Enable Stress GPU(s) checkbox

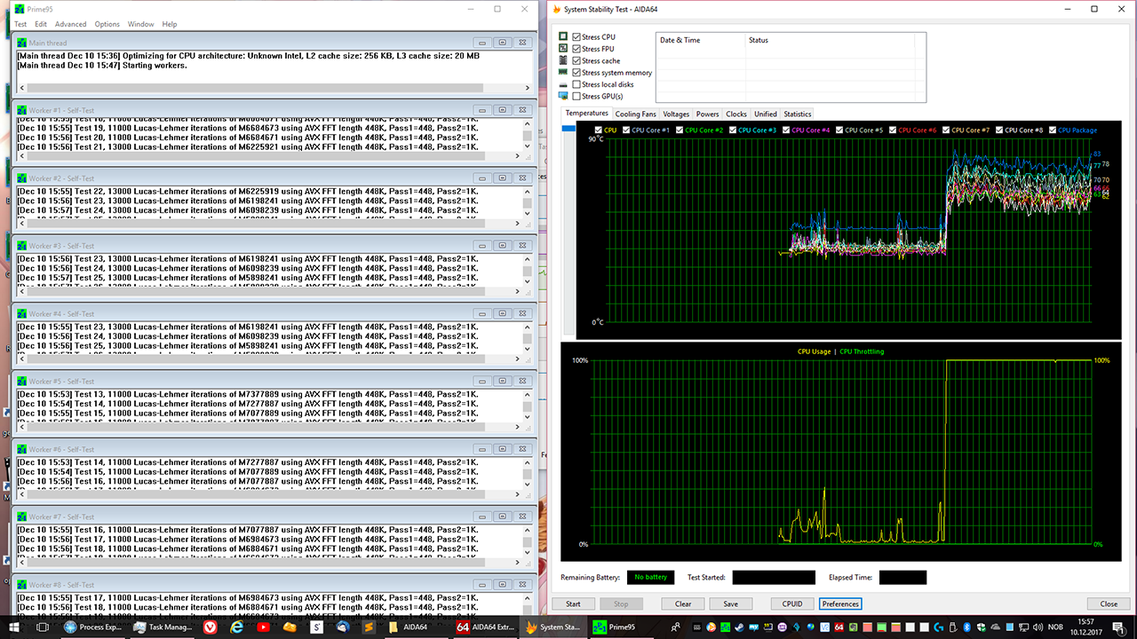tap(577, 96)
